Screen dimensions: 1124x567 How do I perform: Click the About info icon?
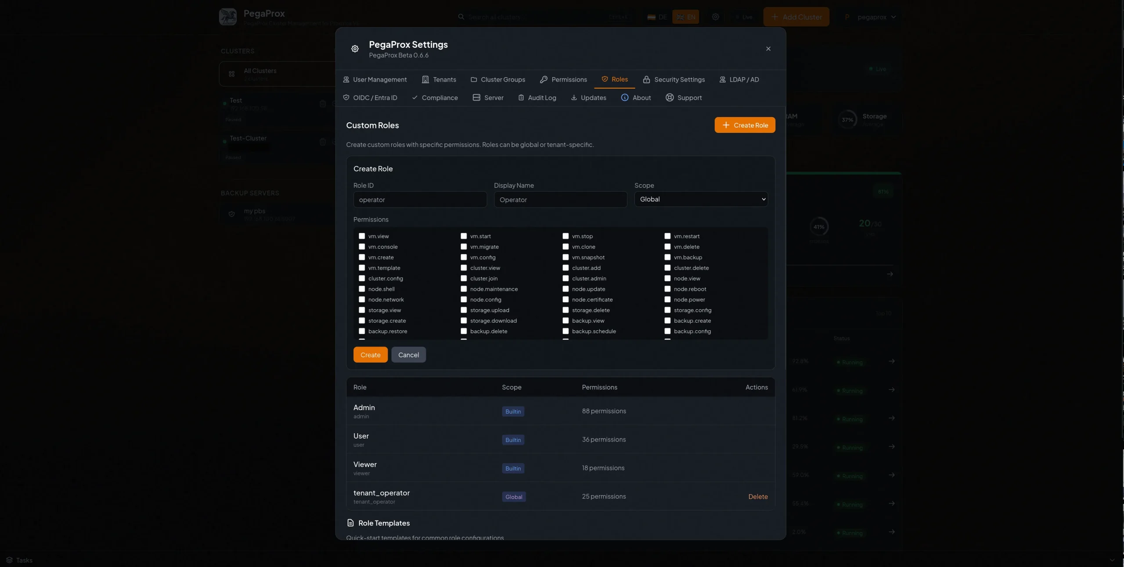[624, 97]
